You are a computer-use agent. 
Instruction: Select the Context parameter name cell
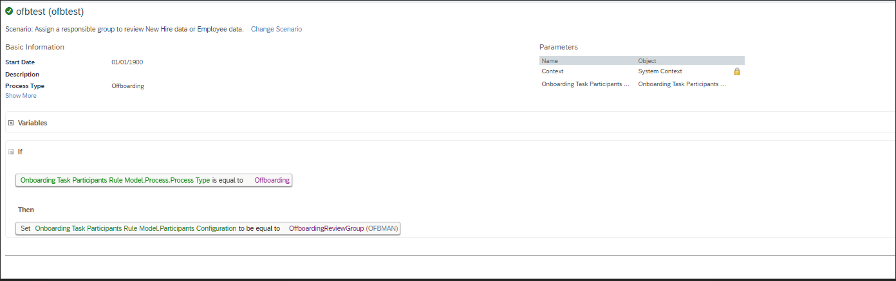coord(552,71)
